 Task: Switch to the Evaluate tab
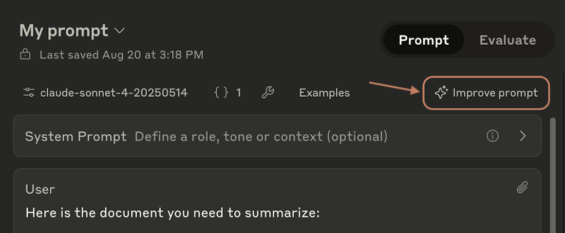click(507, 40)
